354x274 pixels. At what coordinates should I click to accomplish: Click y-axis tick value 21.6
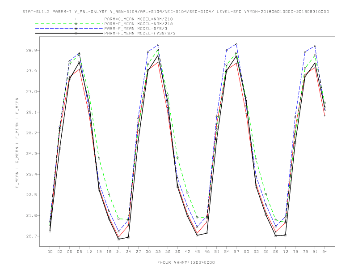click(32, 215)
